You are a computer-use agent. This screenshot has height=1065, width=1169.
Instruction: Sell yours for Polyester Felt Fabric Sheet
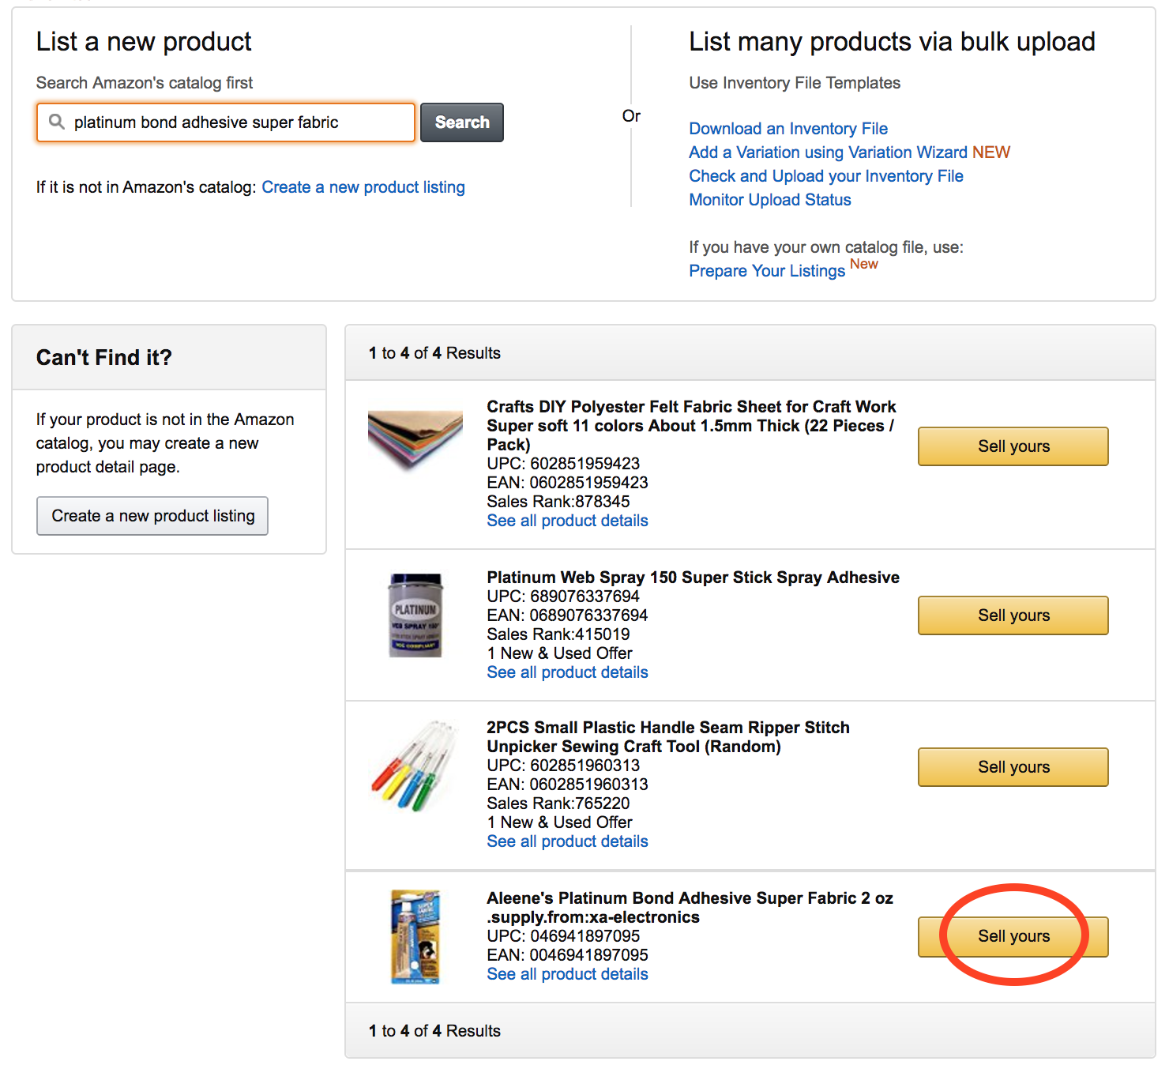1013,446
